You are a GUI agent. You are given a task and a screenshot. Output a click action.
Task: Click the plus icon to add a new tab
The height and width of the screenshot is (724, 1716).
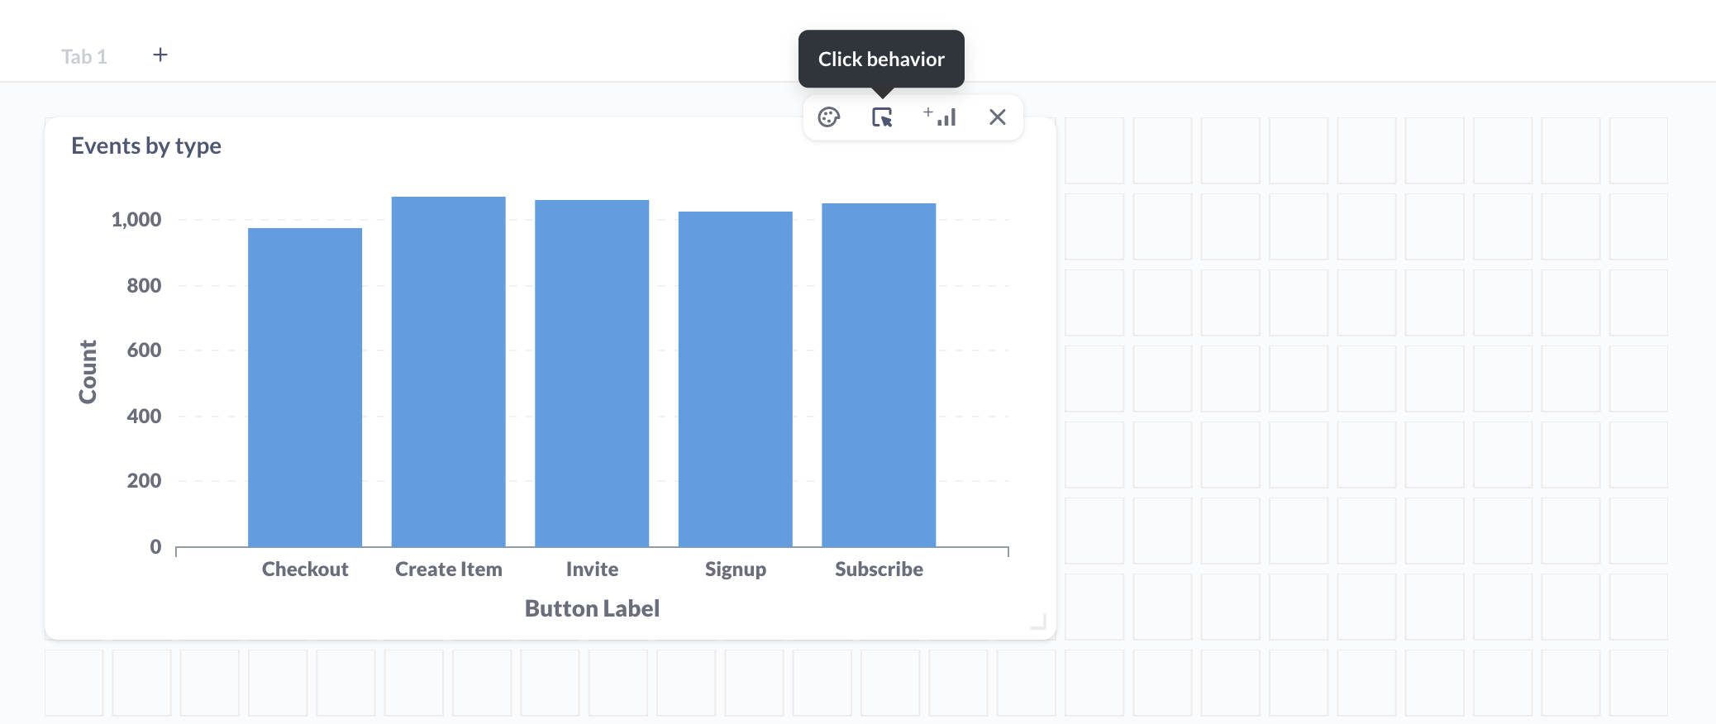pyautogui.click(x=160, y=55)
